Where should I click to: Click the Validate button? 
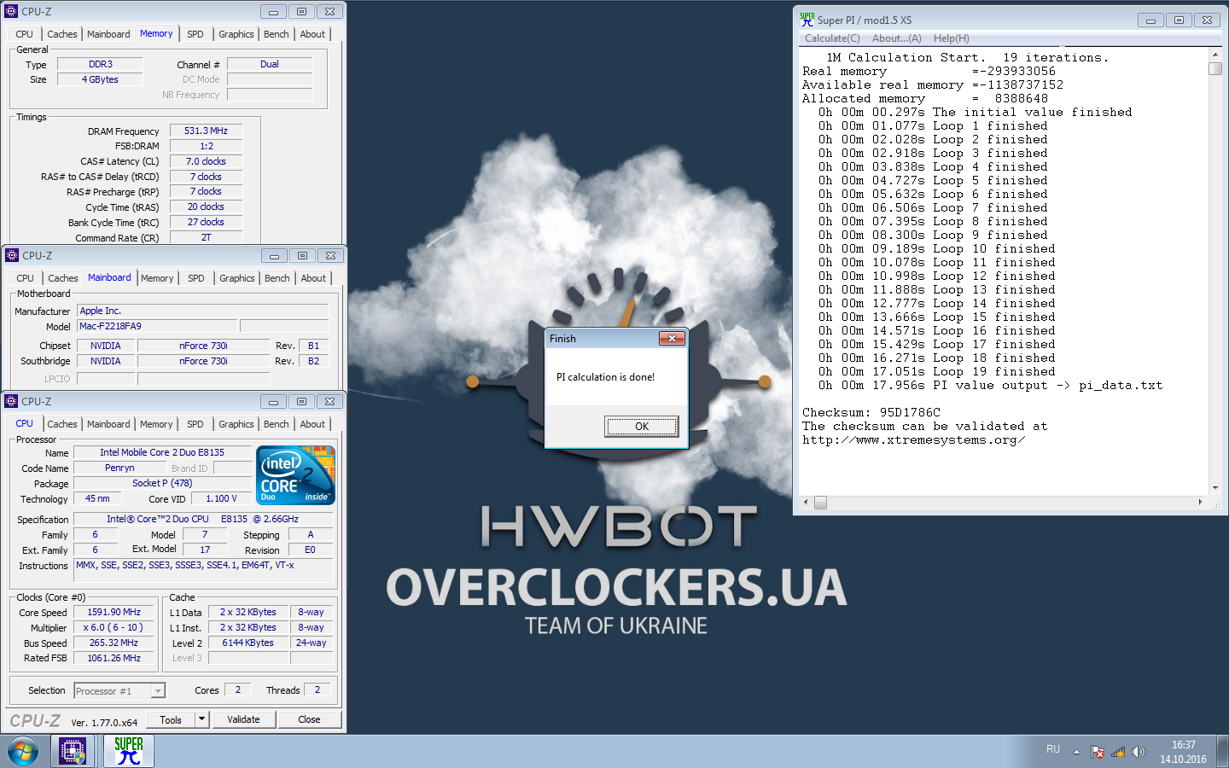click(243, 719)
